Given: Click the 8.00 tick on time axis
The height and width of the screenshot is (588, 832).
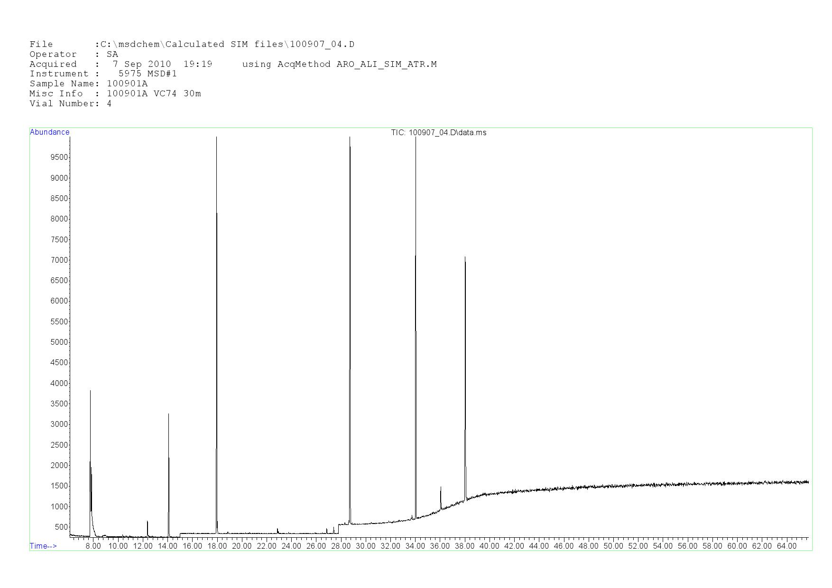Looking at the screenshot, I should (x=93, y=546).
